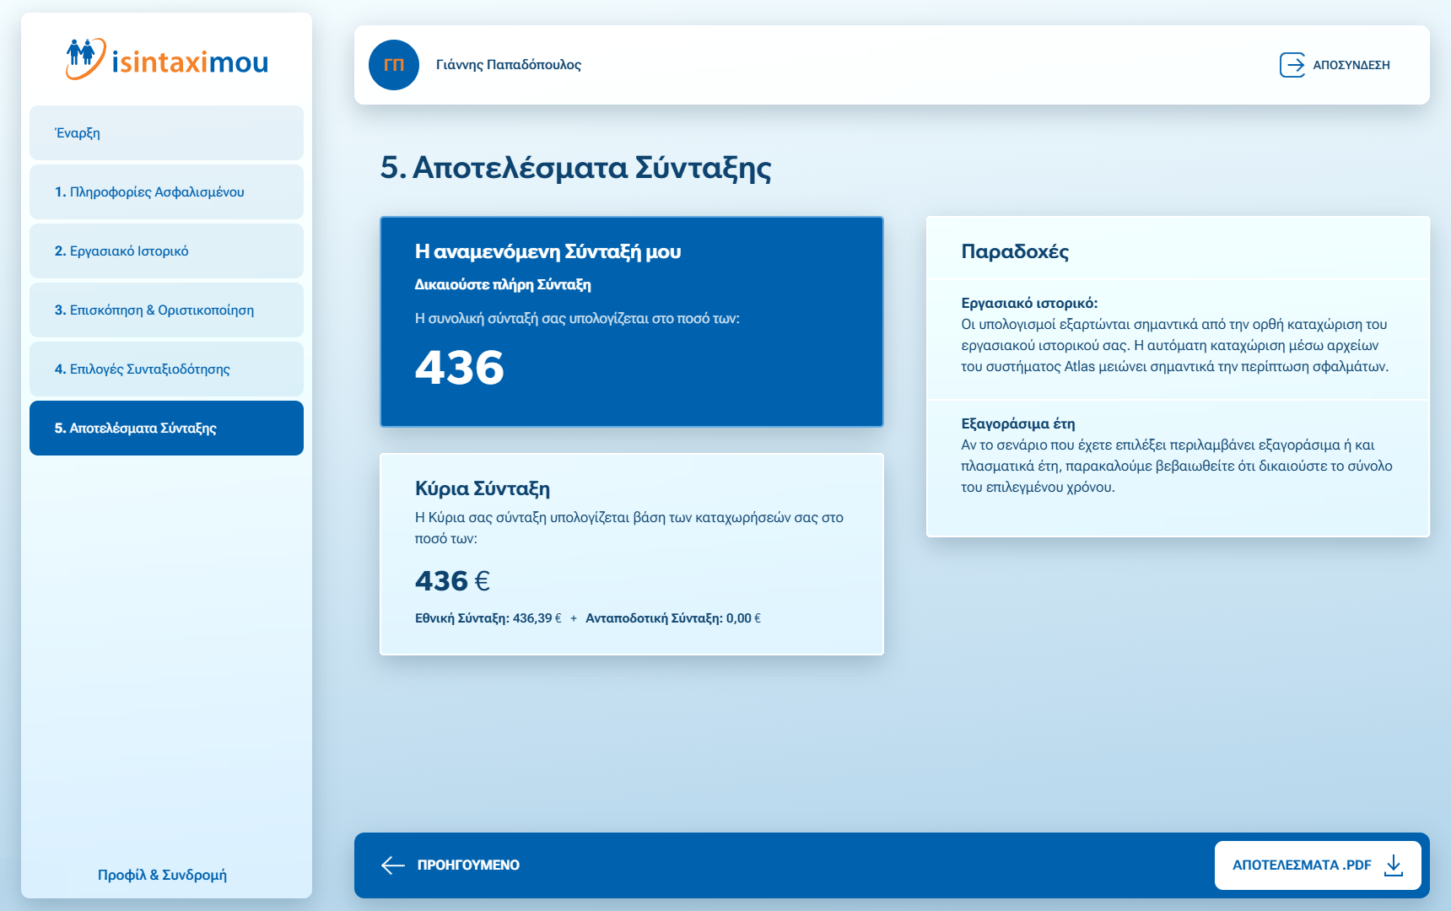Click the left arrow back icon
Screen dimensions: 1451x911
393,865
